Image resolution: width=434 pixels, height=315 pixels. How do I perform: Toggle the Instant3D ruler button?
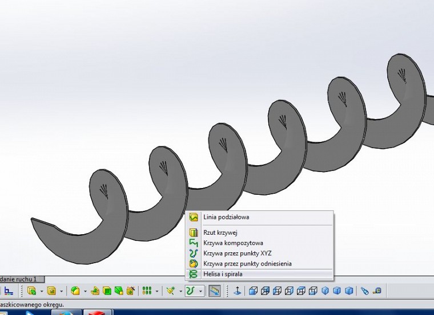click(x=215, y=291)
